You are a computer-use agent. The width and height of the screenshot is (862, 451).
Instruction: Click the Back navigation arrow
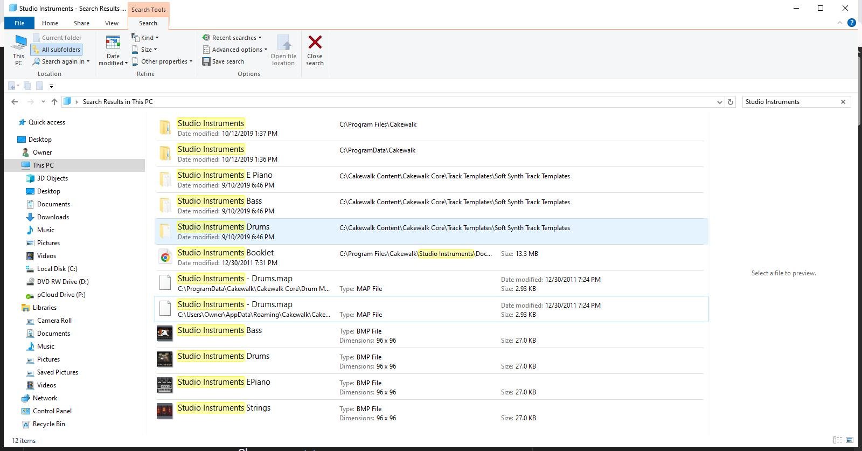15,102
